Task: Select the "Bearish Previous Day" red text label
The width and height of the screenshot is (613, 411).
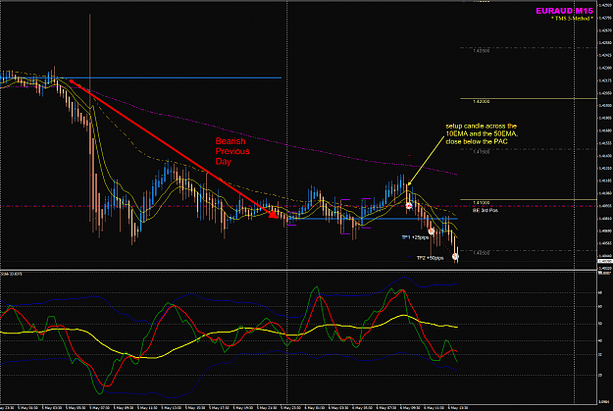Action: (232, 151)
